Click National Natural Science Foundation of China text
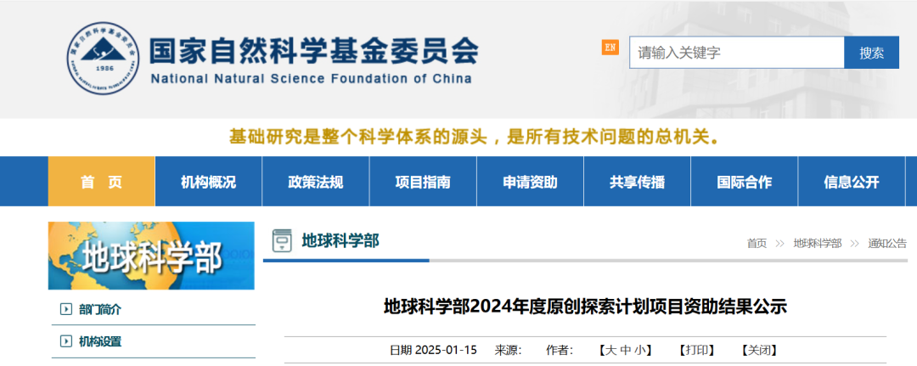 point(311,79)
